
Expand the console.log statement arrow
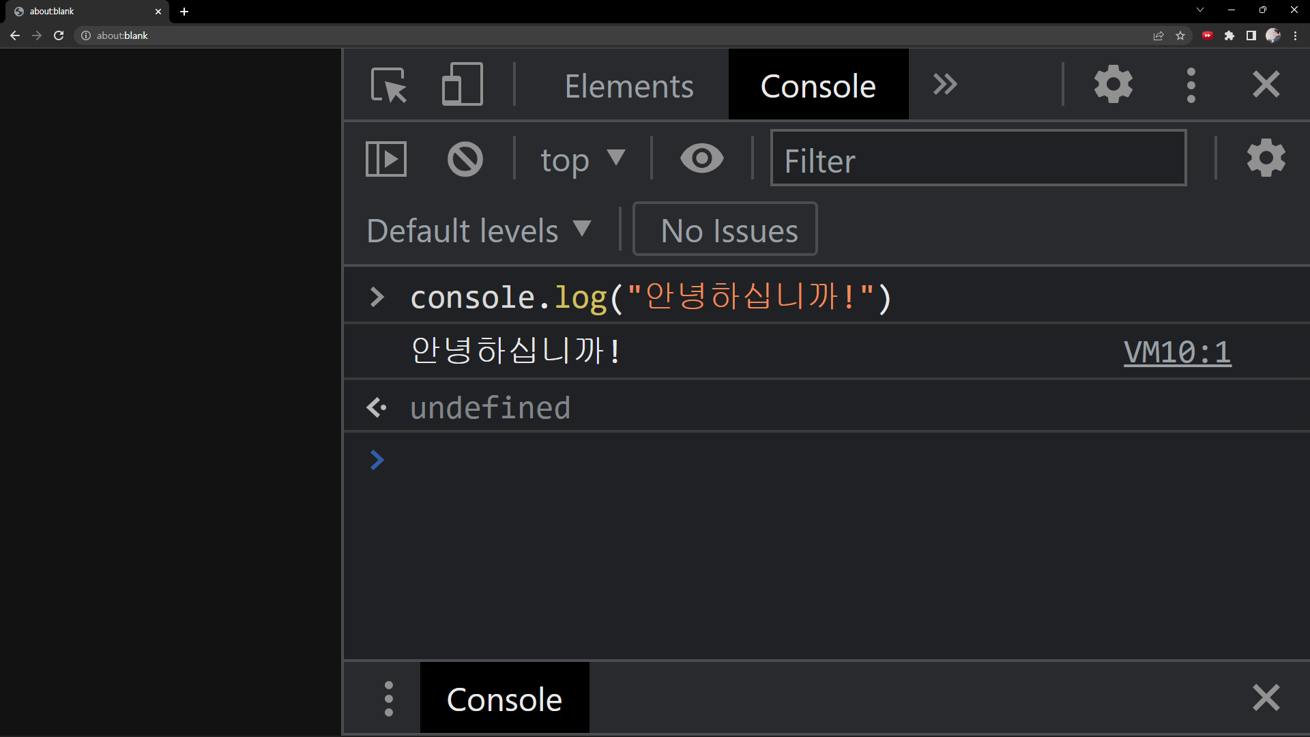tap(378, 297)
